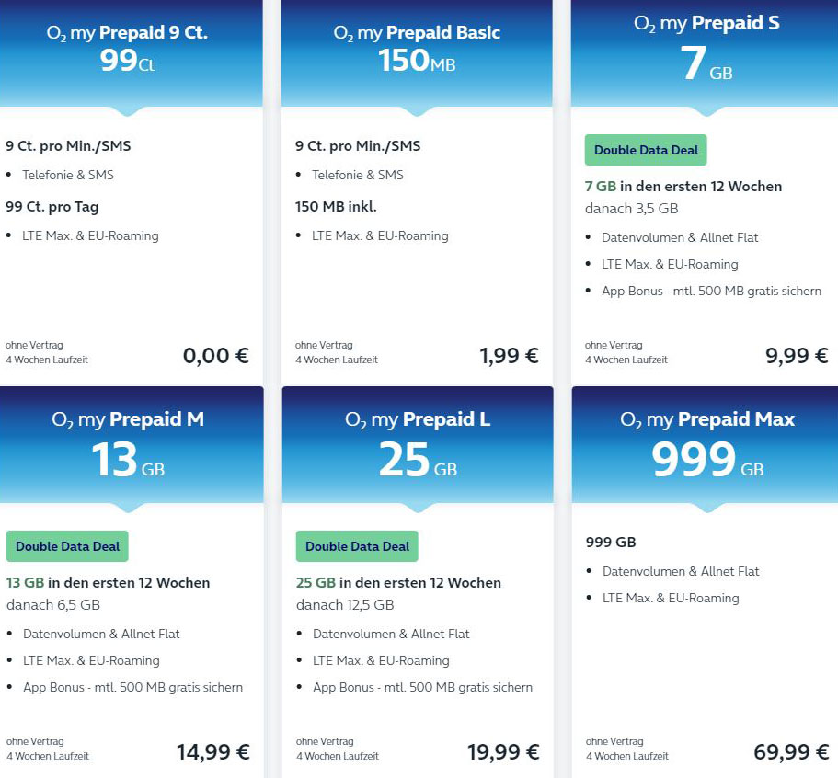838x778 pixels.
Task: Open the O2 my Prepaid Max 999 GB header
Action: tap(706, 441)
